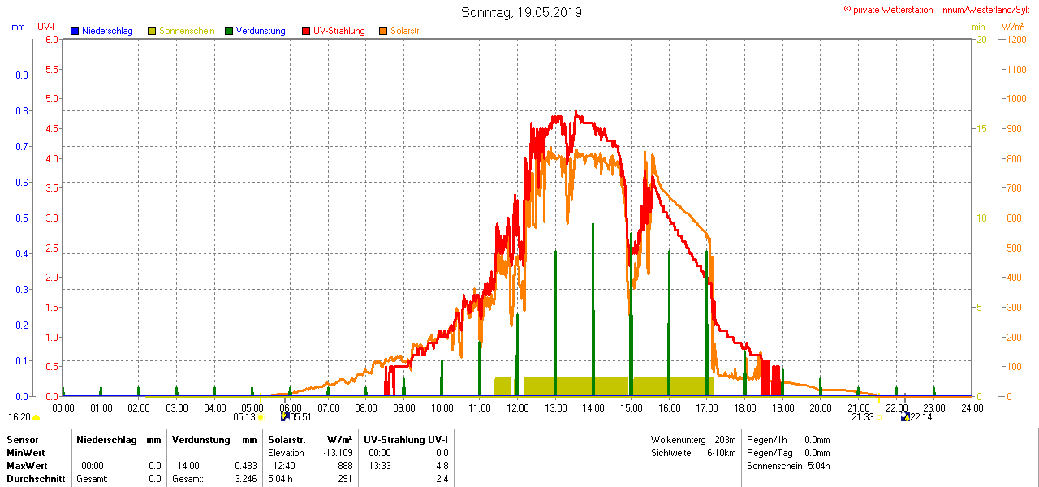
Task: Click the Niederschlag column header in table
Action: coord(105,439)
